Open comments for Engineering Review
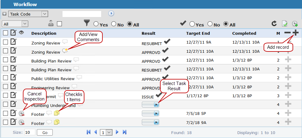This screenshot has width=302, height=138. [x=74, y=86]
